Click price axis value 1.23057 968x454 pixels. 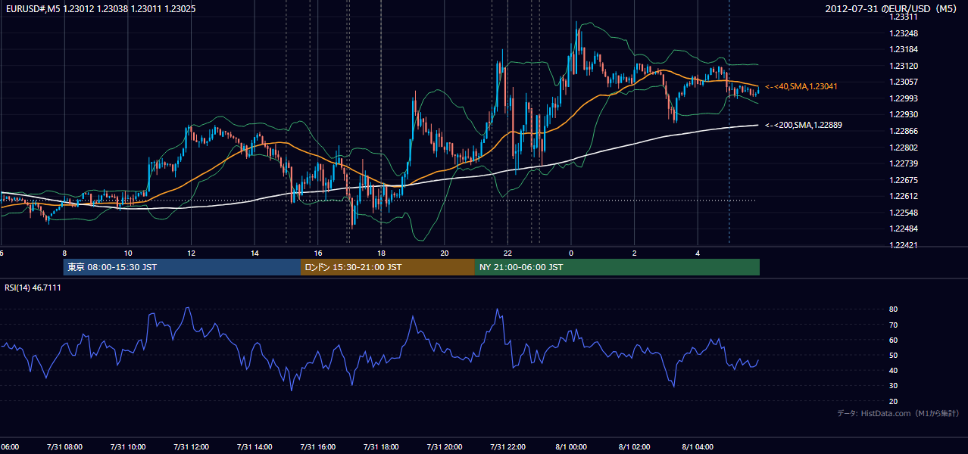tap(904, 82)
